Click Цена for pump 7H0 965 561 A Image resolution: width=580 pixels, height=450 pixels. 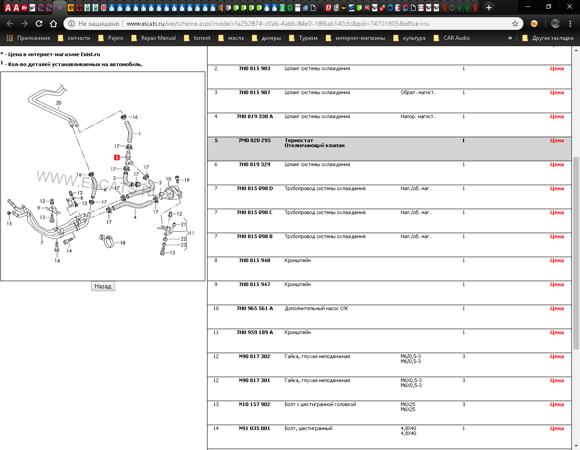click(x=557, y=308)
